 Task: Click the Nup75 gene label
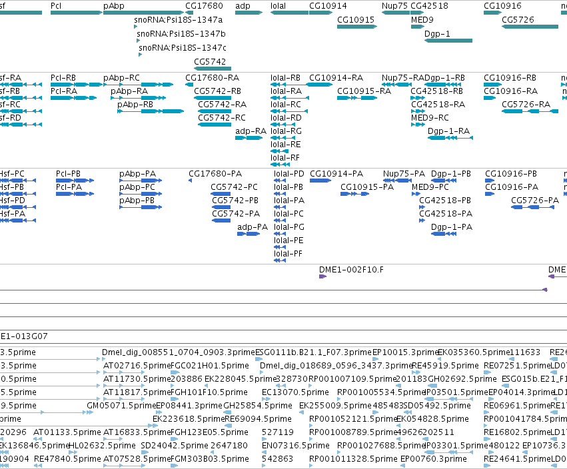click(x=394, y=6)
